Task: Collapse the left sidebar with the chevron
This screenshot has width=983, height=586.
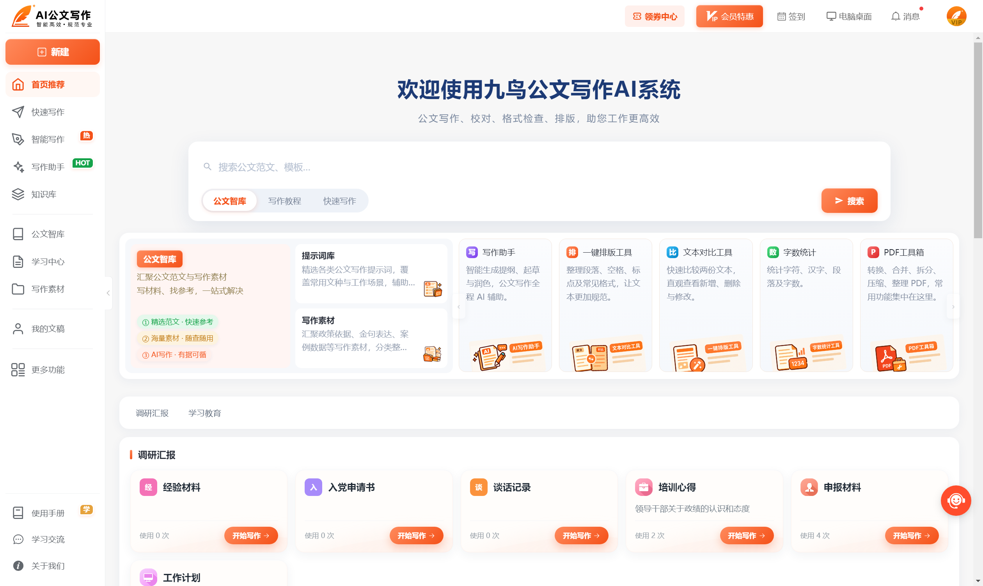Action: (108, 293)
